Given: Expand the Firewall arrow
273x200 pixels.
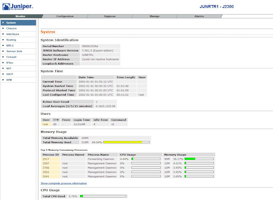Looking at the screenshot, I should pyautogui.click(x=3, y=57).
